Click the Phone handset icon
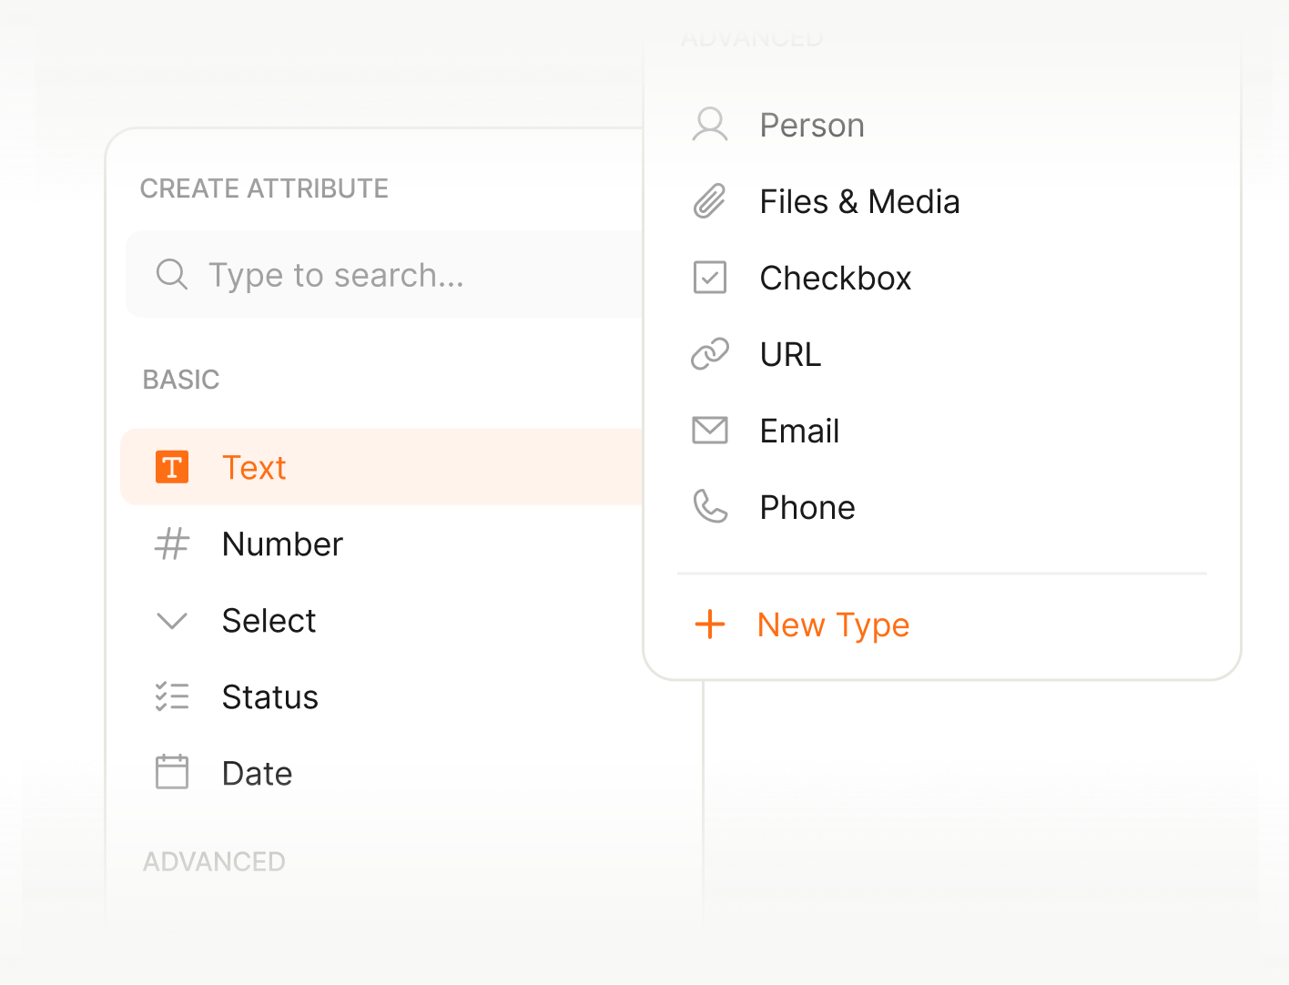1289x985 pixels. pyautogui.click(x=711, y=506)
